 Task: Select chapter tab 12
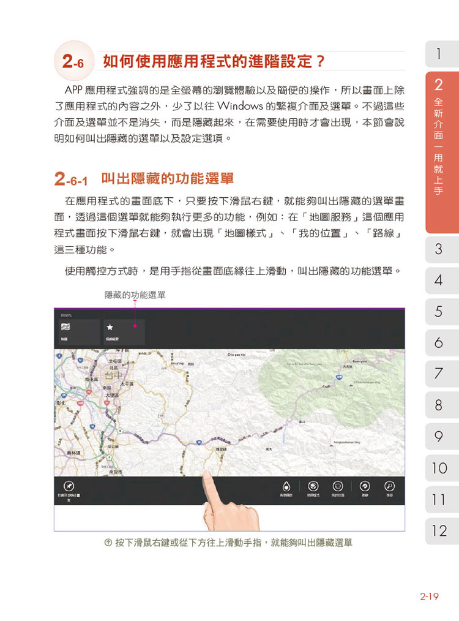(x=442, y=531)
